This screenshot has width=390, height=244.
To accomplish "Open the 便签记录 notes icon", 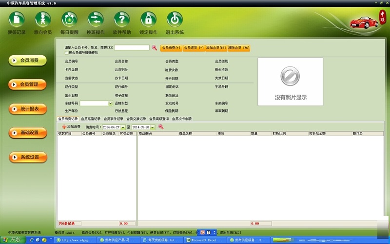I will click(17, 20).
